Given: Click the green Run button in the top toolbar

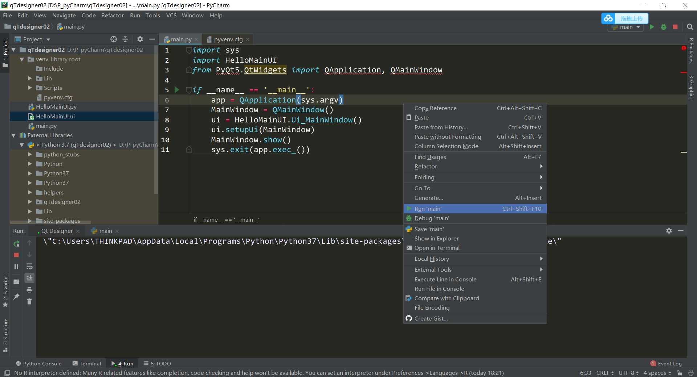Looking at the screenshot, I should [x=652, y=27].
